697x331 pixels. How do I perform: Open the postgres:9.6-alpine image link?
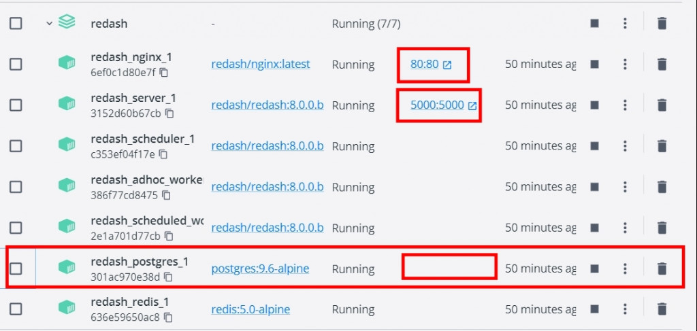pos(260,268)
